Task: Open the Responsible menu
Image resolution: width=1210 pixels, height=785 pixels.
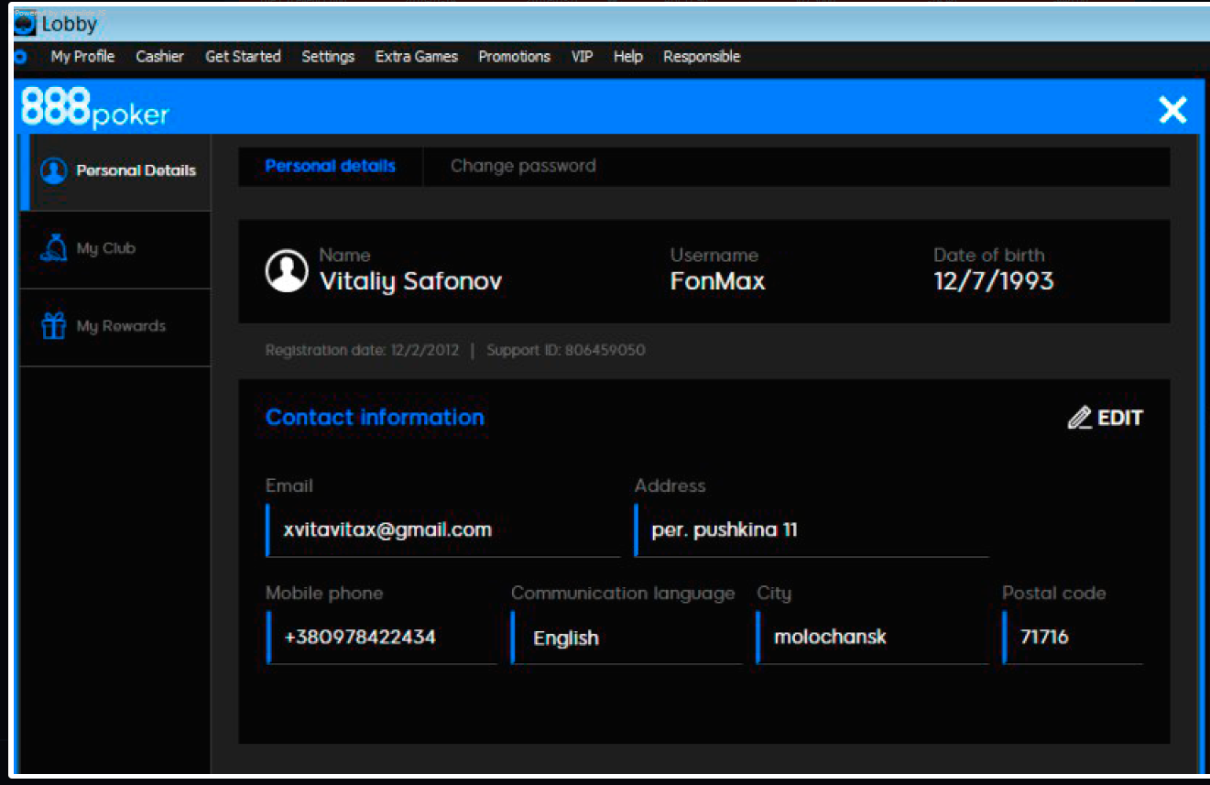Action: point(702,57)
